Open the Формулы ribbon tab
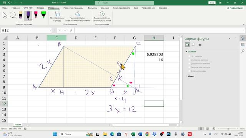Screen dimensions: 246x138 point(92,8)
